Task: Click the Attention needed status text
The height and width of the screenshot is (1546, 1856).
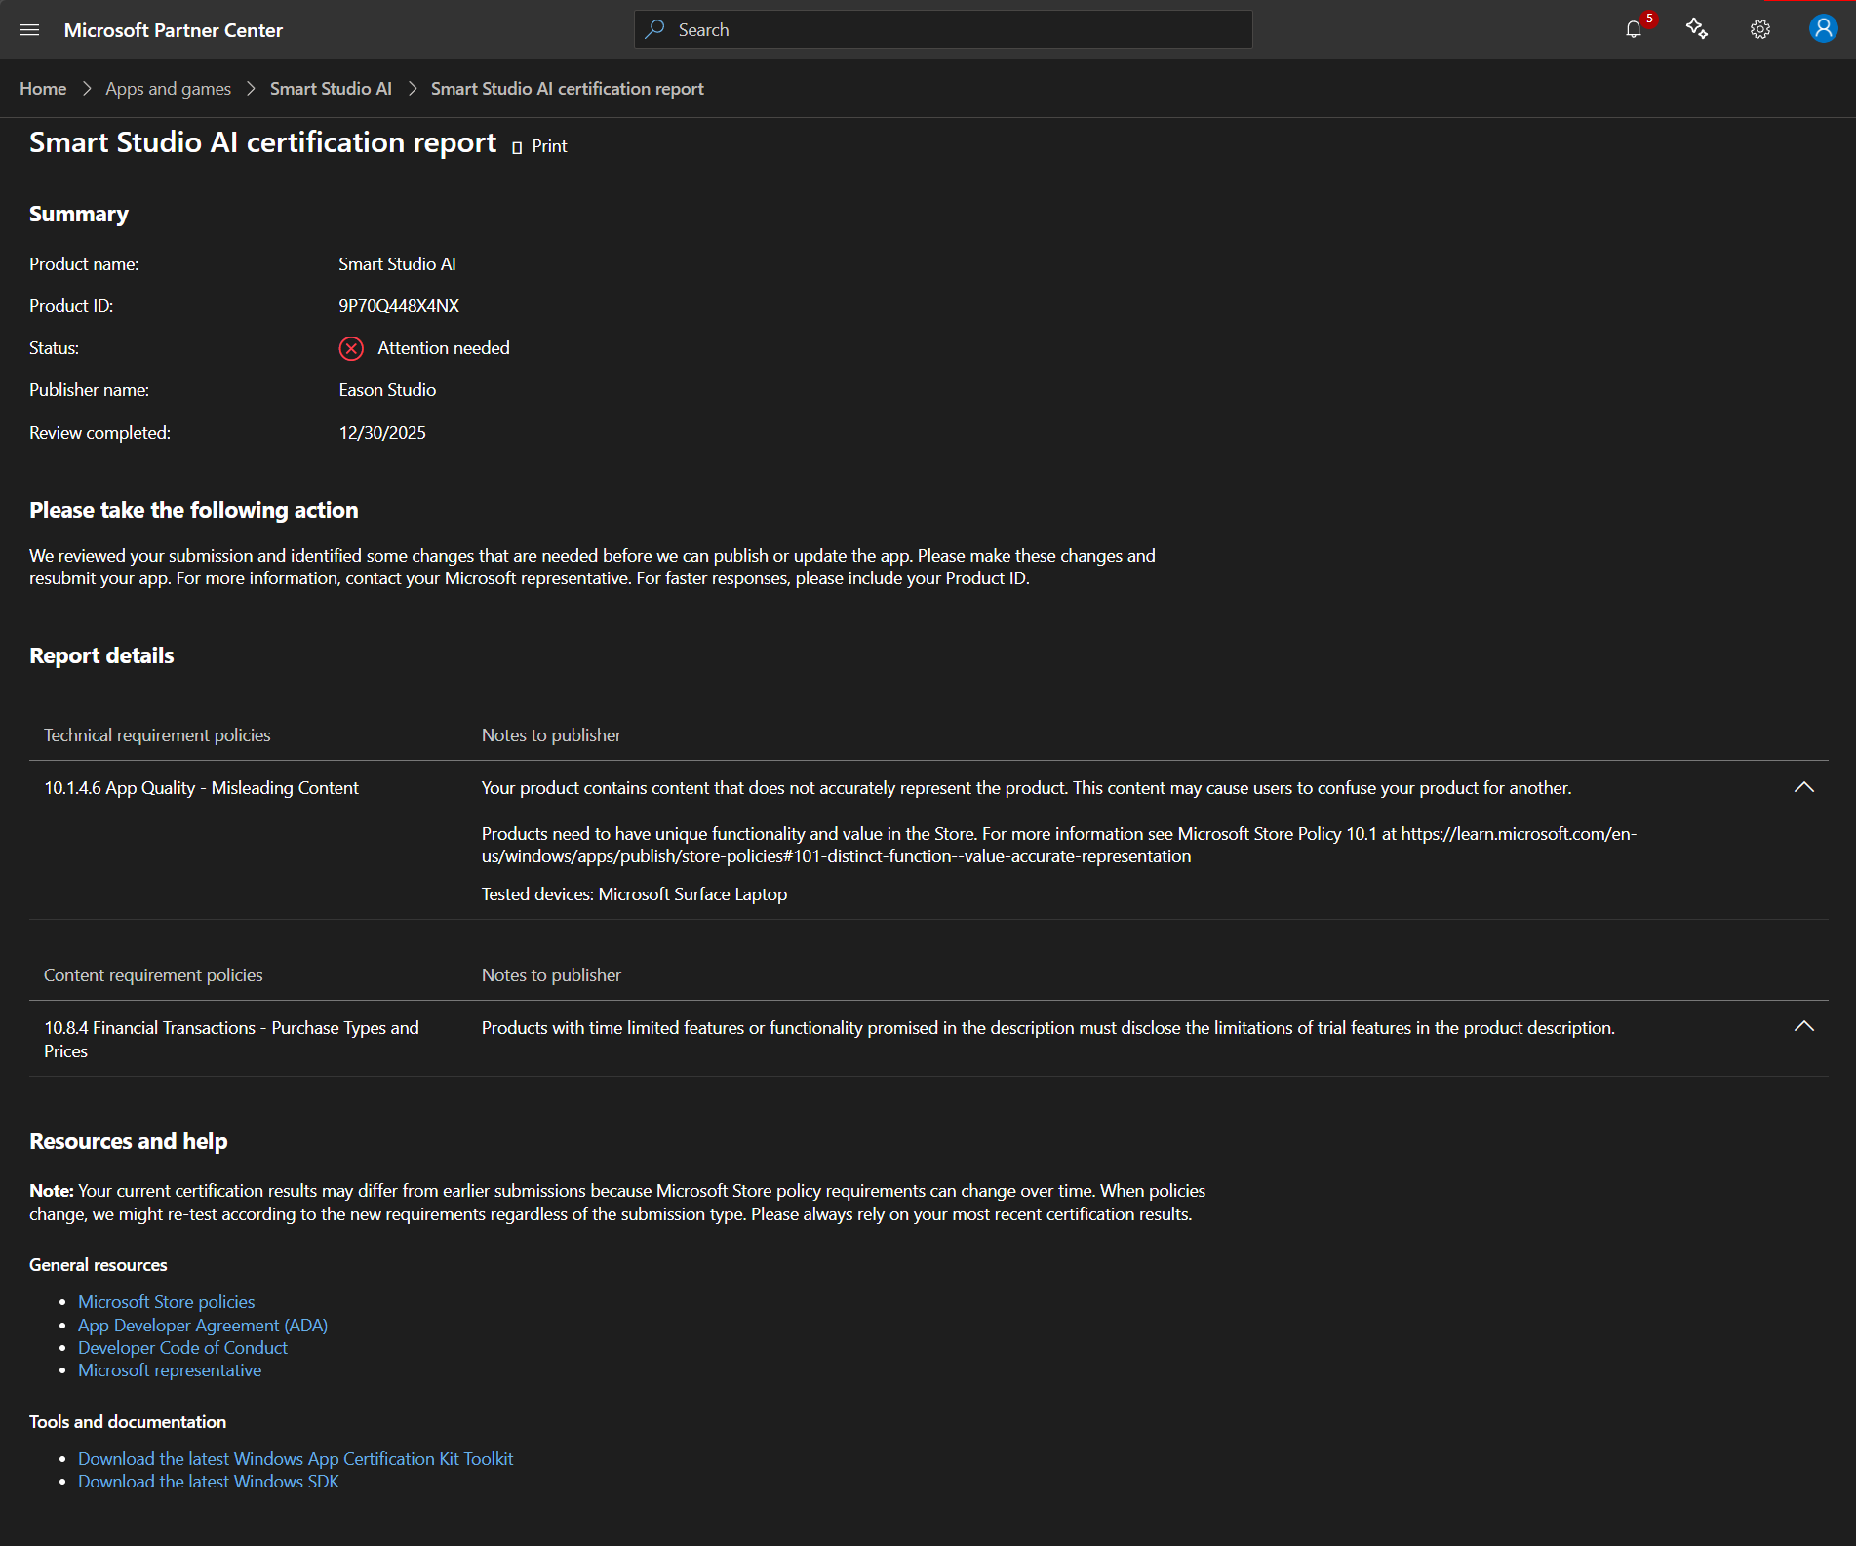Action: point(444,348)
